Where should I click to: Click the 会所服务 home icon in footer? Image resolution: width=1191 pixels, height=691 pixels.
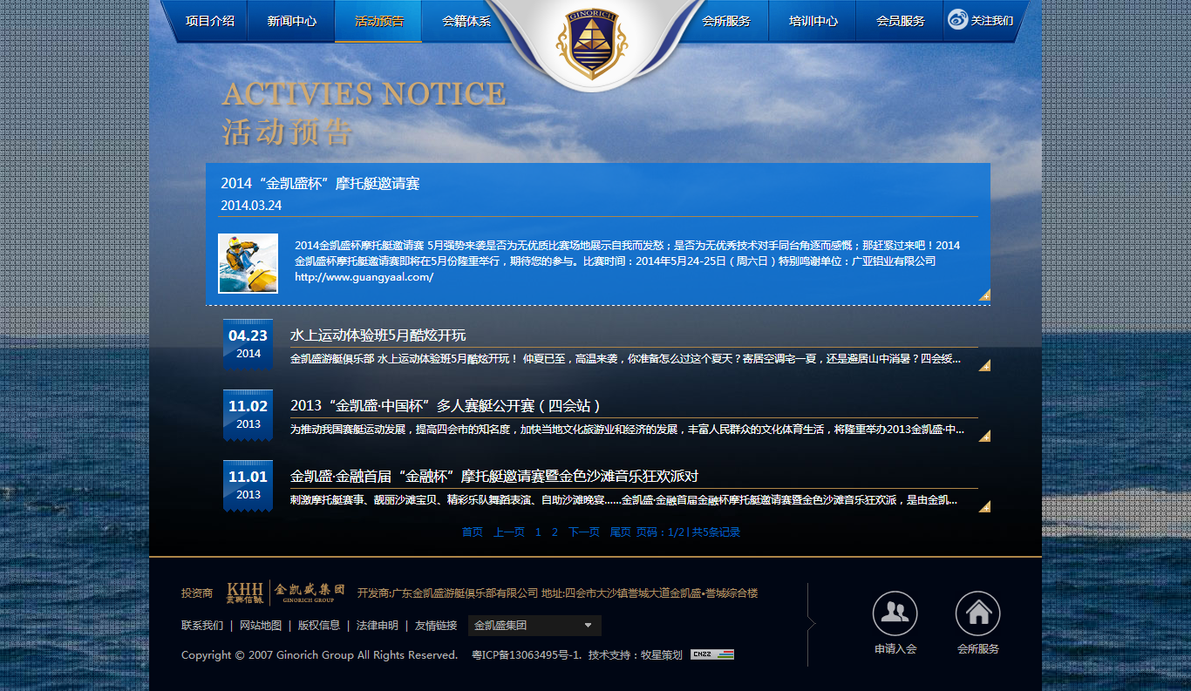click(x=977, y=613)
